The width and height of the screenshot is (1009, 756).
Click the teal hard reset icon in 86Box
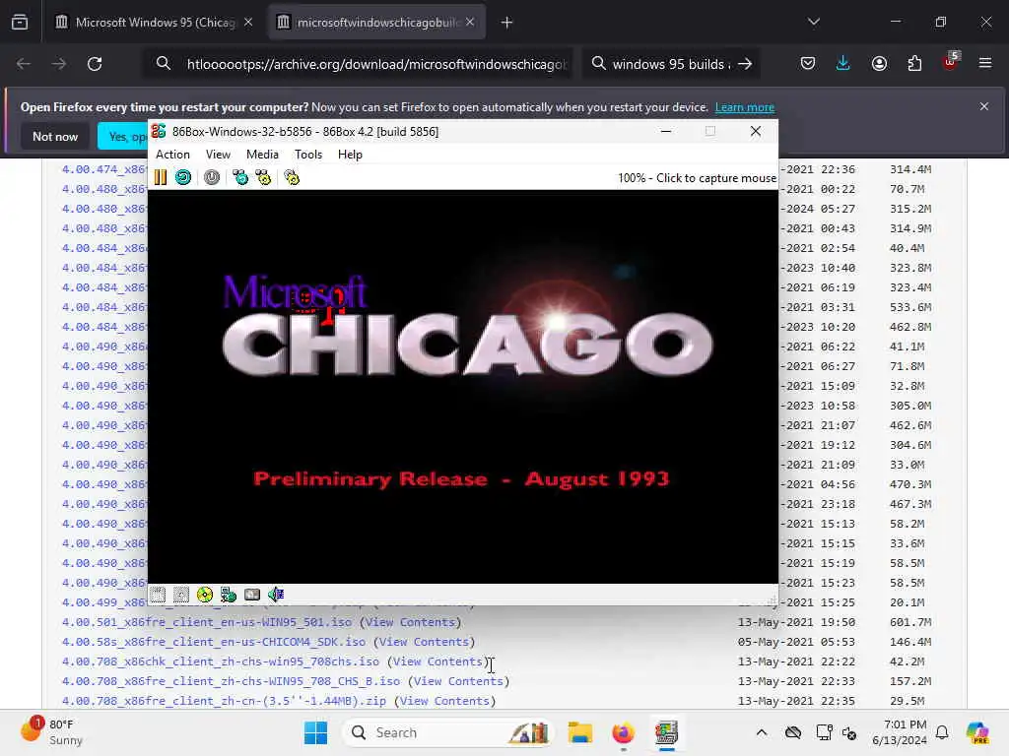point(183,177)
